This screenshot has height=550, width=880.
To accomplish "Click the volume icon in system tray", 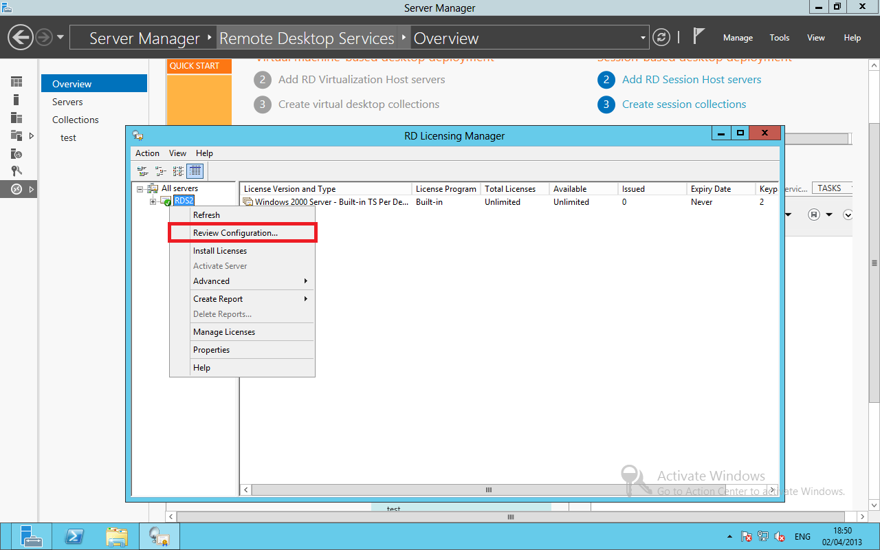I will (x=780, y=536).
